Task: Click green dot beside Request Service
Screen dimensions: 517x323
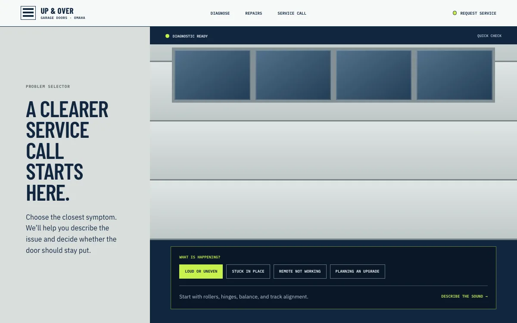Action: [455, 13]
